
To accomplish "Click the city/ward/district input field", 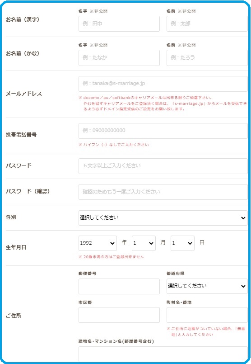I will pos(119,315).
